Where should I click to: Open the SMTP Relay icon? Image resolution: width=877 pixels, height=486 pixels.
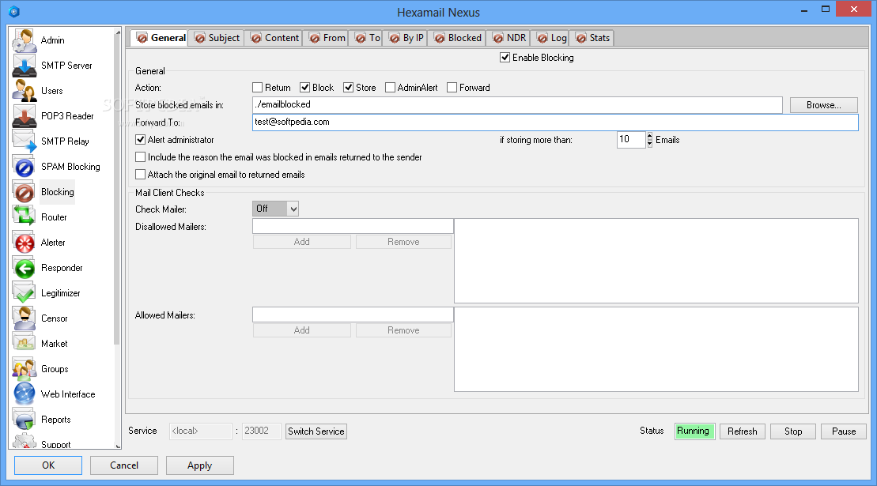click(x=25, y=141)
